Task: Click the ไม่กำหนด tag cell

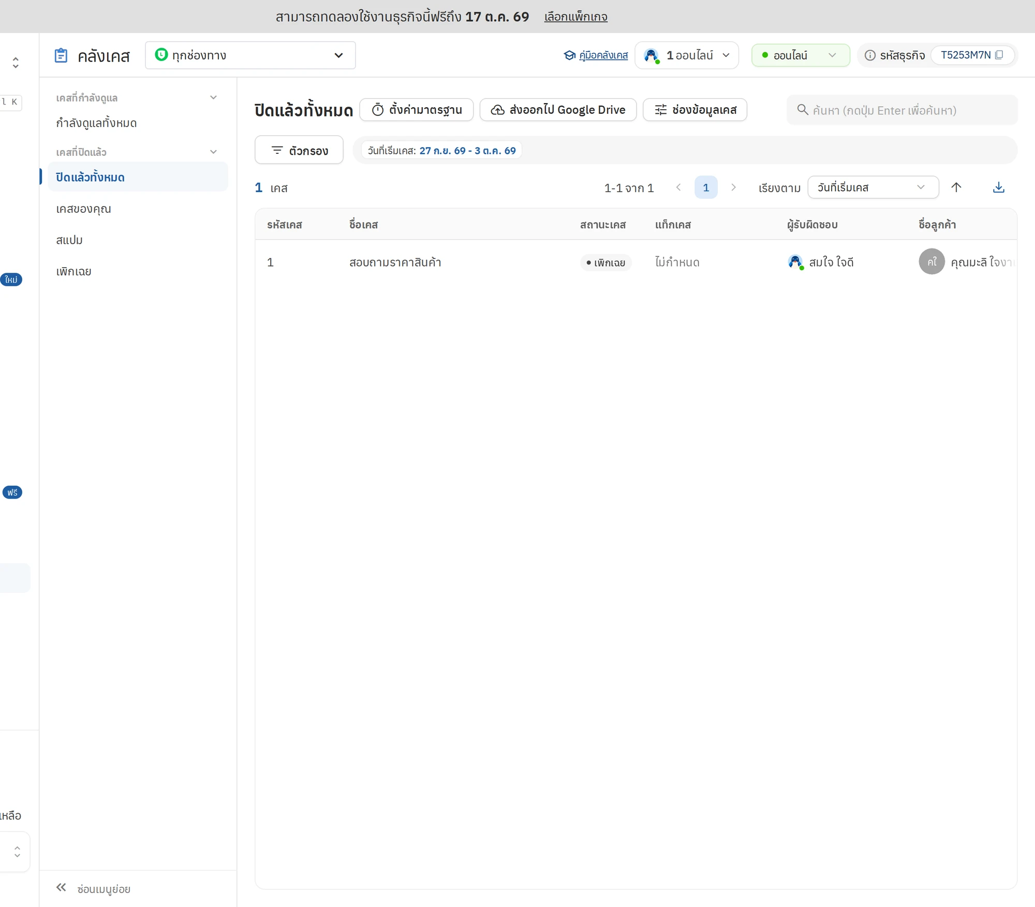Action: tap(677, 262)
